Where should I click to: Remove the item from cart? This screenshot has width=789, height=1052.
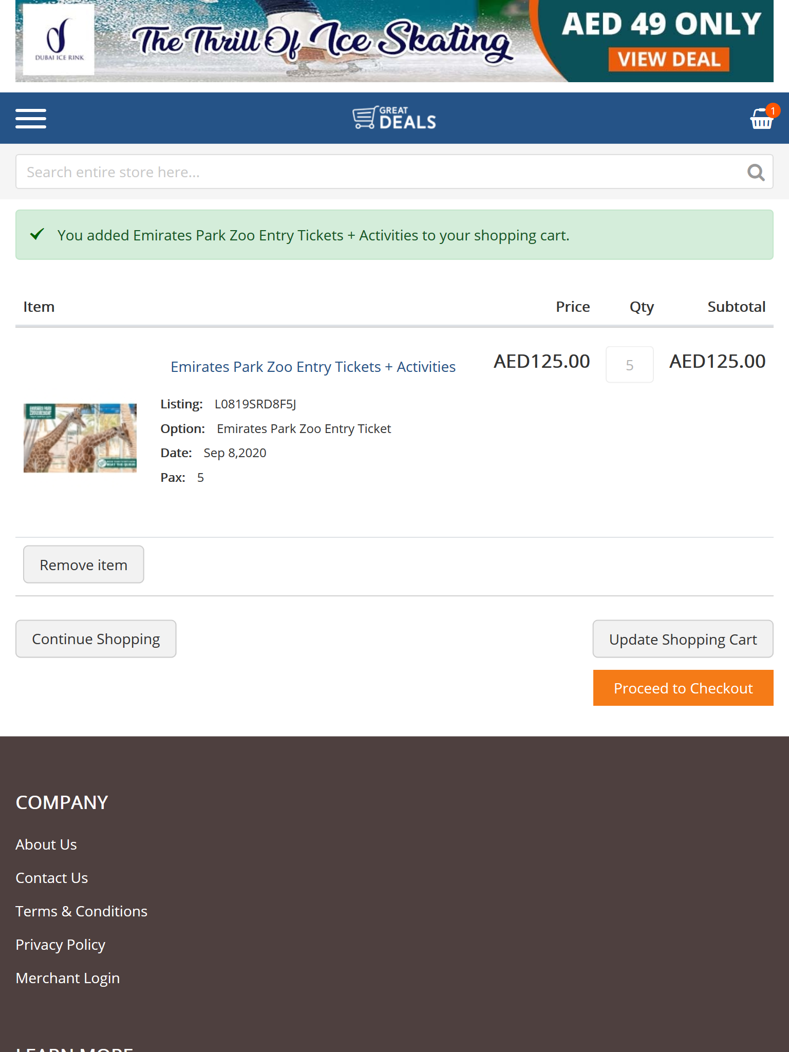click(x=84, y=565)
